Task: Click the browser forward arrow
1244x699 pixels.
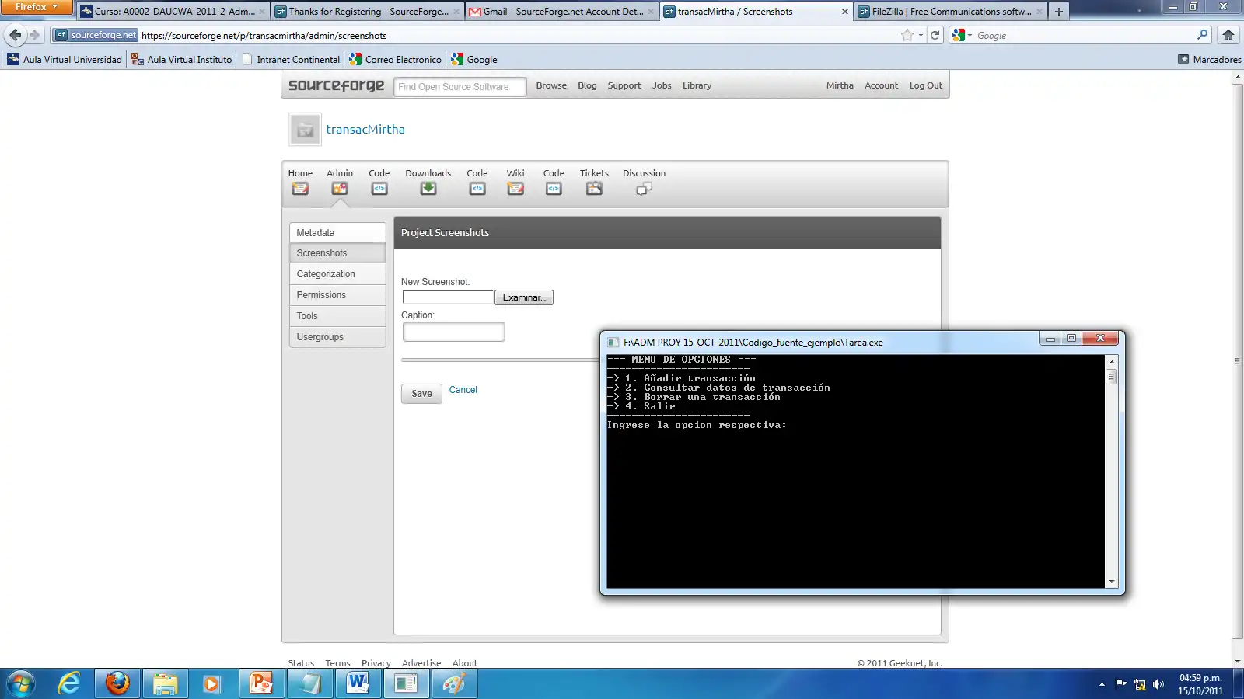Action: coord(35,35)
